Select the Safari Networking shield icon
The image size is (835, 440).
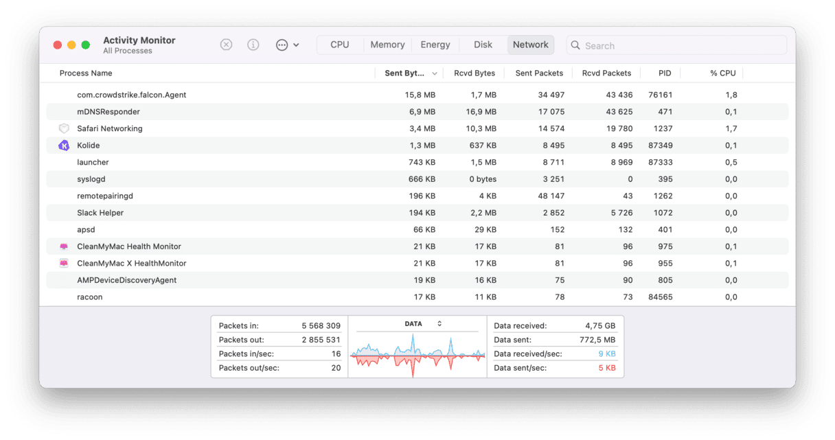coord(64,128)
